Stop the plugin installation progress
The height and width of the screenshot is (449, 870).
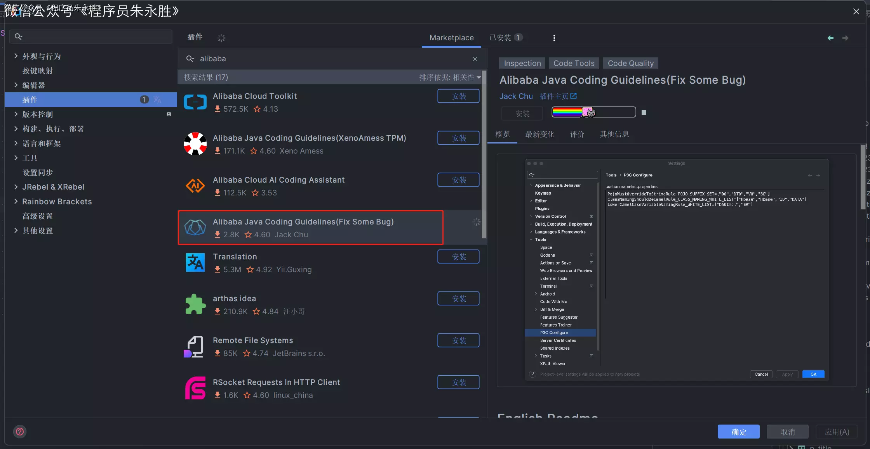(644, 112)
